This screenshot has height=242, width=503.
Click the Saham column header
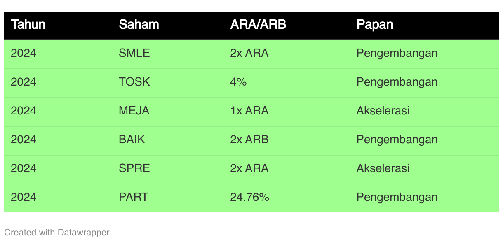(x=139, y=25)
